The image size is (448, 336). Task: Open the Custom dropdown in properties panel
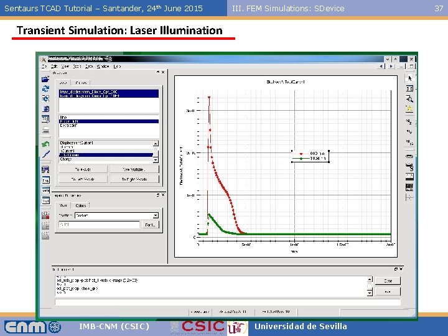[116, 215]
